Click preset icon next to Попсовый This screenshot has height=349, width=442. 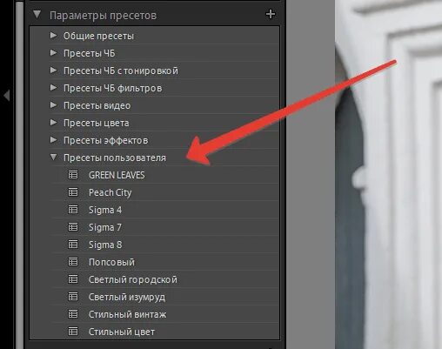[x=73, y=262]
